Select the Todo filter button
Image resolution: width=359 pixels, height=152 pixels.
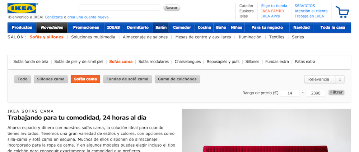click(x=22, y=79)
